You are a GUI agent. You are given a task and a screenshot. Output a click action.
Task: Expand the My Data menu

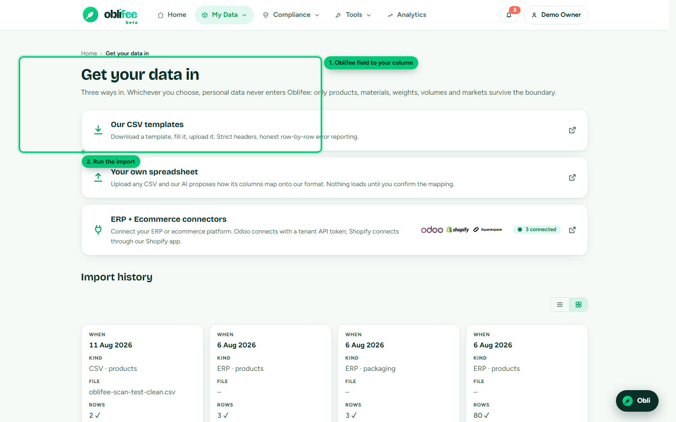[x=224, y=15]
